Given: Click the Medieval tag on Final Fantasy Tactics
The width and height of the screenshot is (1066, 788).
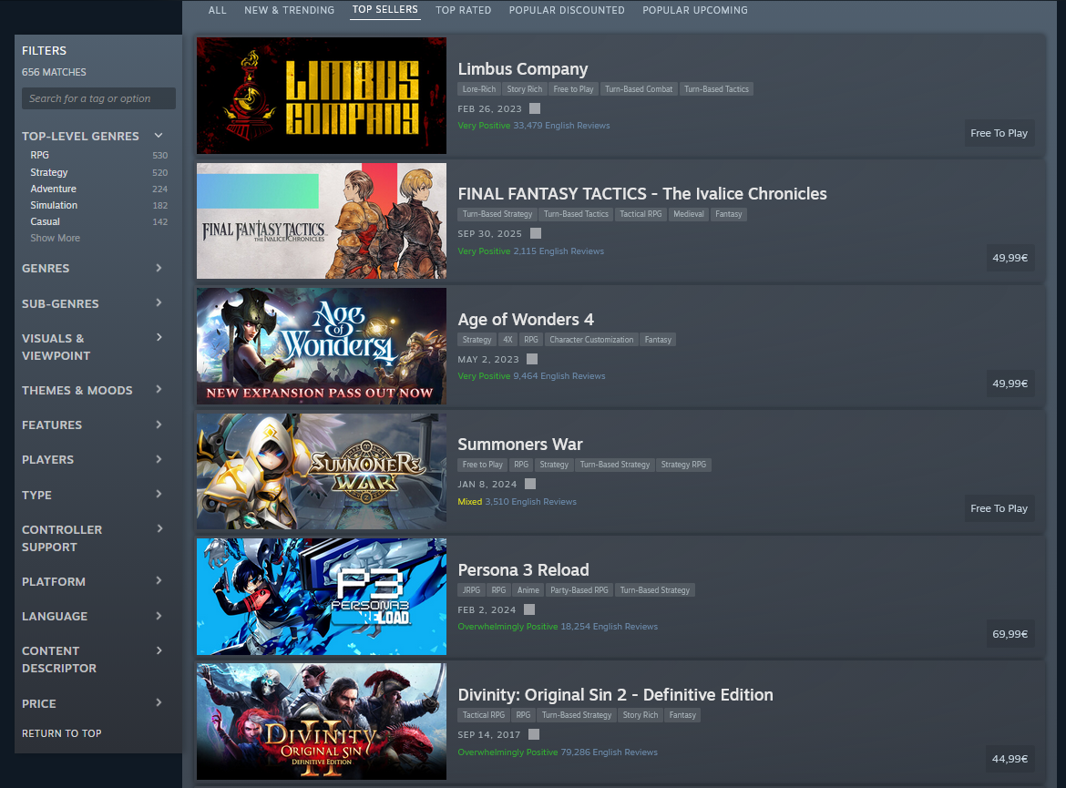Looking at the screenshot, I should tap(688, 214).
